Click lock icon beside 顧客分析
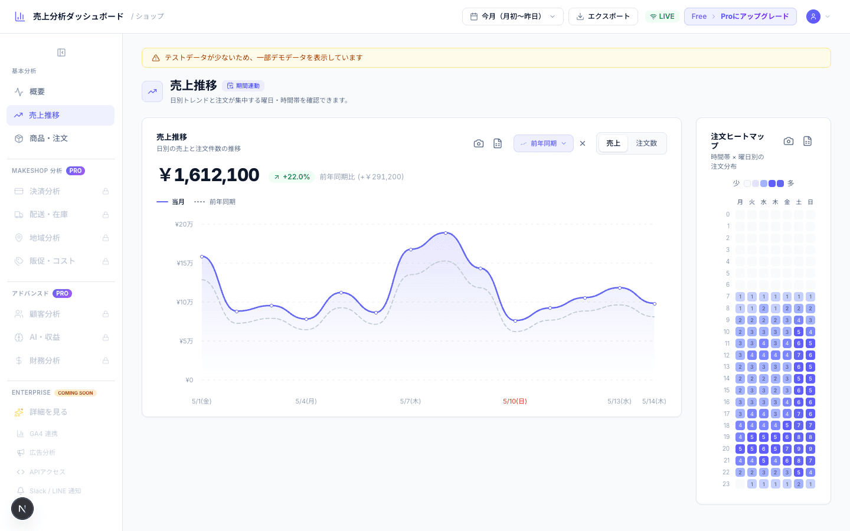This screenshot has height=531, width=850. (106, 314)
